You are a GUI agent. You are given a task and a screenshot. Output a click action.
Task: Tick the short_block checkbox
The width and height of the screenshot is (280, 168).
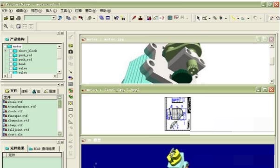[11, 51]
